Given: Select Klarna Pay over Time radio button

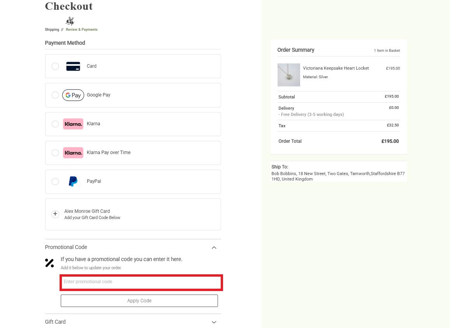Looking at the screenshot, I should pyautogui.click(x=55, y=153).
